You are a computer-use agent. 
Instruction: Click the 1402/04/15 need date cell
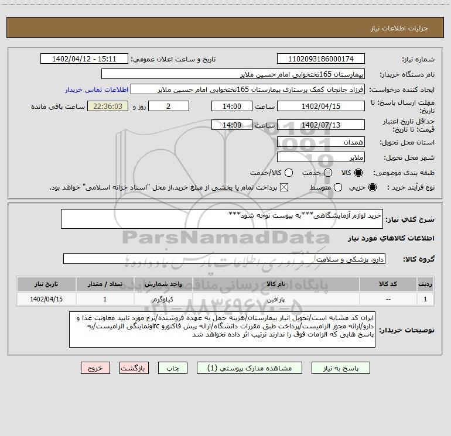(x=46, y=299)
